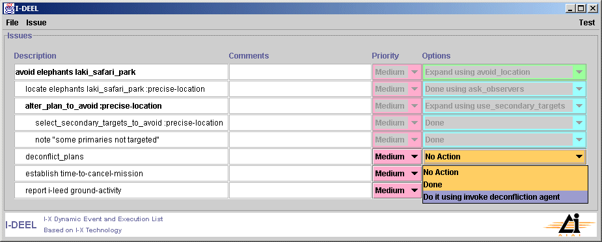Viewport: 602px width, 242px height.
Task: Pick 'Do it using invoke deconfliction agent'
Action: (505, 196)
